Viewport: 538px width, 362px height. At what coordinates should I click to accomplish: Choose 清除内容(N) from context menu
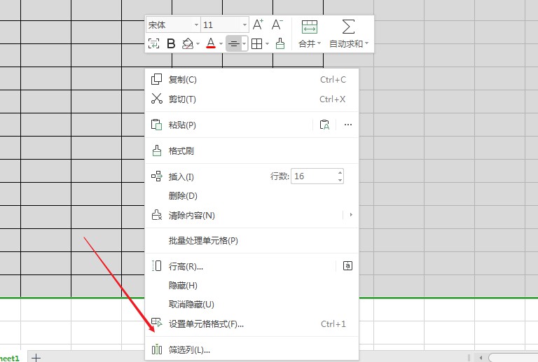pyautogui.click(x=244, y=215)
